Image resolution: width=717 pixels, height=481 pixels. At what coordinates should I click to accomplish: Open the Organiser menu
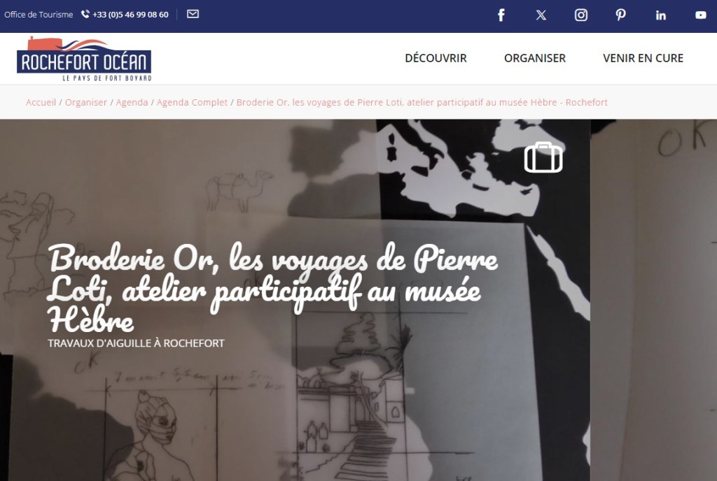tap(535, 58)
